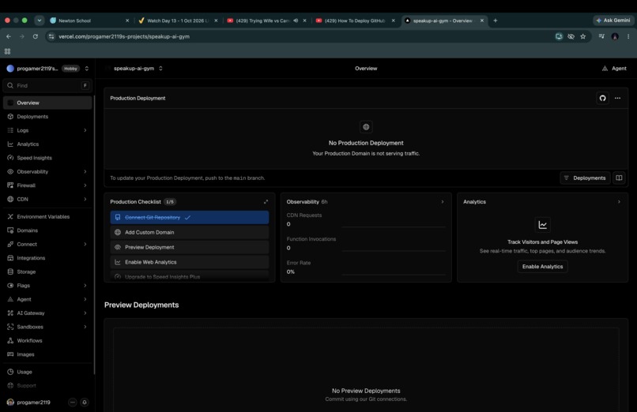Open Speed Insights in the sidebar
Screen dimensions: 637x412
[47, 158]
